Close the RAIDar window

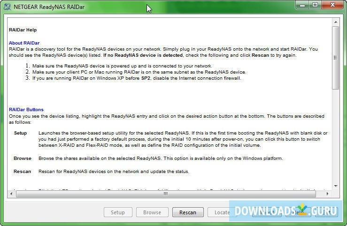coord(332,5)
